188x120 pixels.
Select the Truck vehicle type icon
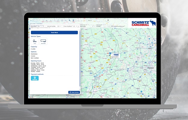tap(35, 41)
